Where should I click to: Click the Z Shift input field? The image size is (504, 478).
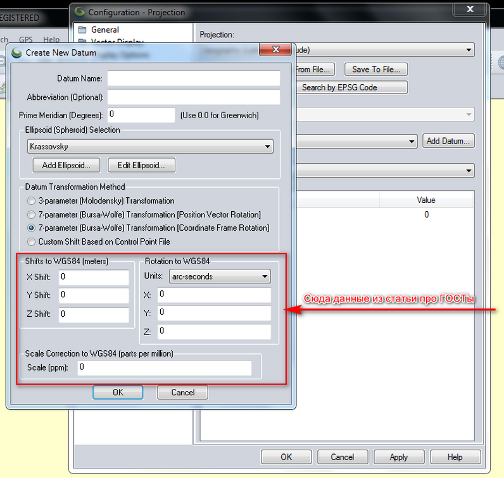click(x=94, y=315)
